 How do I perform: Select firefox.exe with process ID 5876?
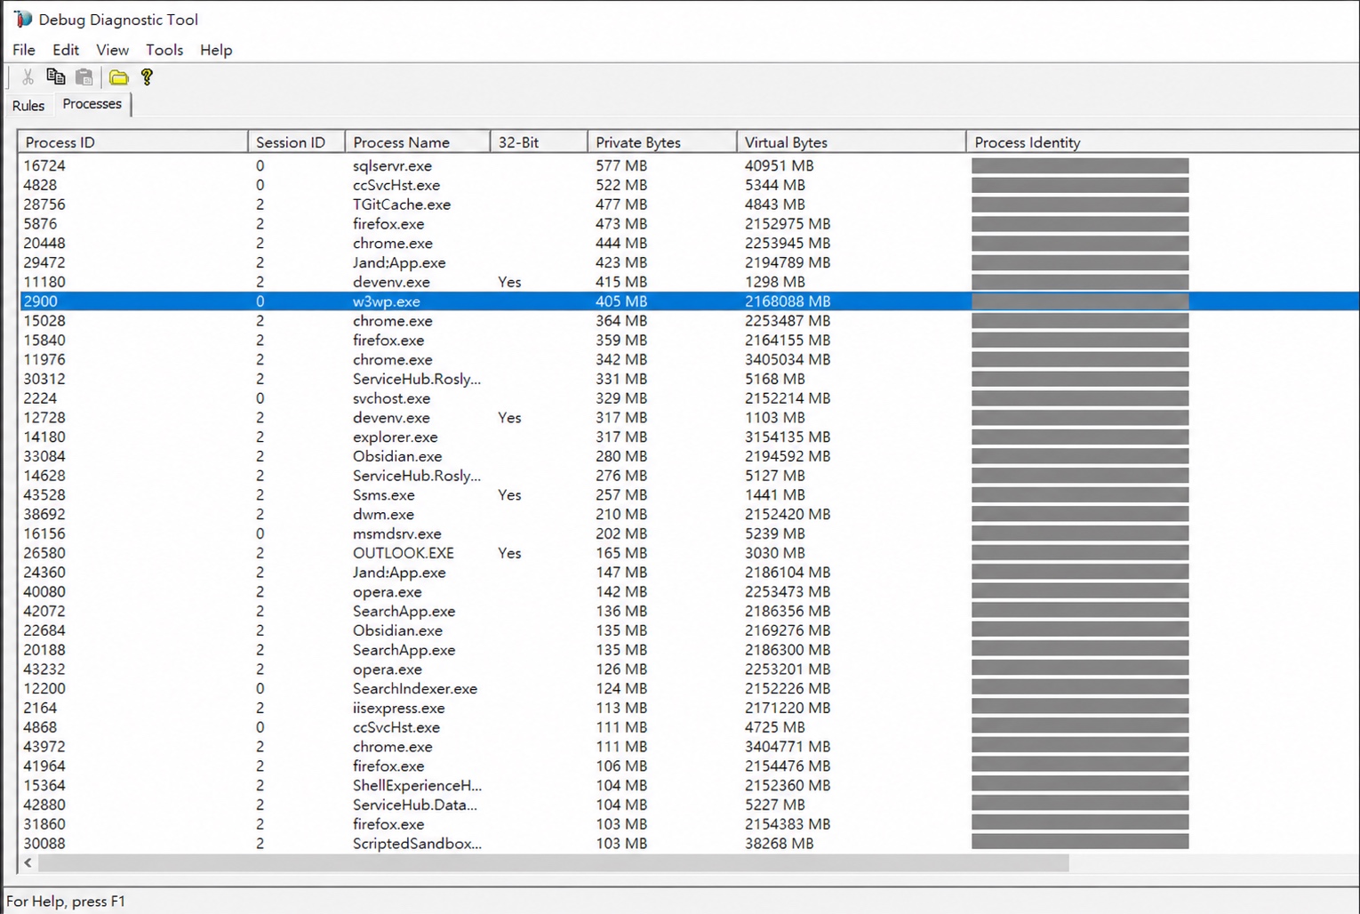click(689, 224)
